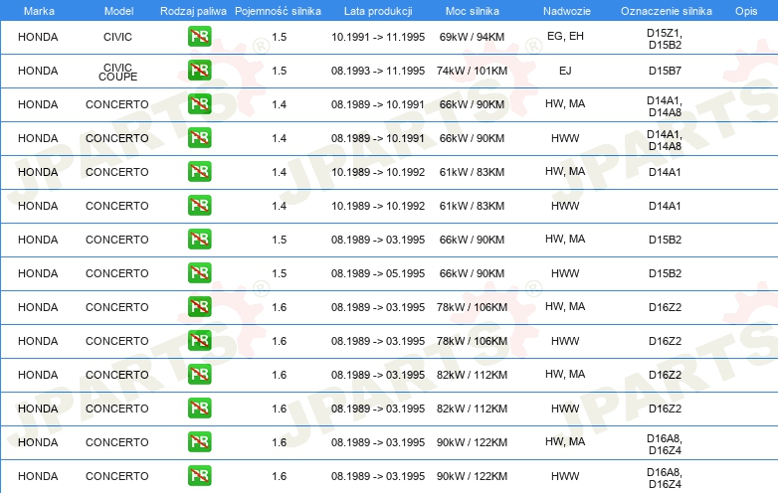The height and width of the screenshot is (493, 778).
Task: Select CONCERTO model cell in 82kW HWW row
Action: [x=117, y=409]
